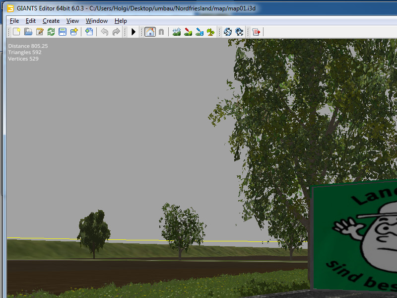Select the terrain sculpt mode icon
This screenshot has width=397, height=298.
tap(176, 32)
